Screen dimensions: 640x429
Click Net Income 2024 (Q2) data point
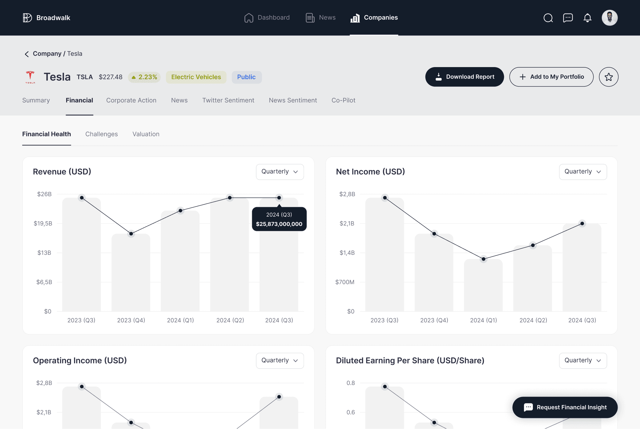533,245
